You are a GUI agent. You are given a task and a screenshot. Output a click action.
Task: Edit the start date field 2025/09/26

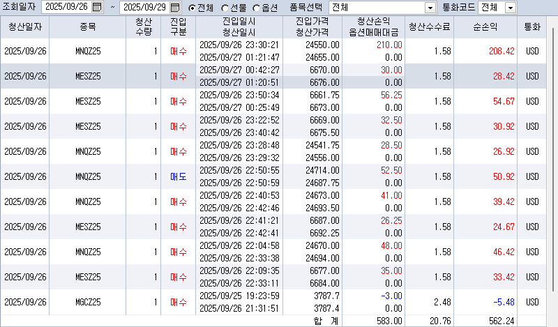(66, 7)
